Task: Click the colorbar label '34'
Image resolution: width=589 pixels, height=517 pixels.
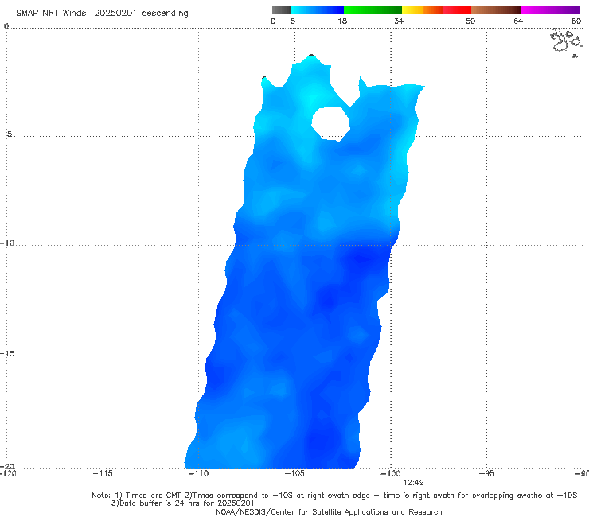Action: coord(399,21)
